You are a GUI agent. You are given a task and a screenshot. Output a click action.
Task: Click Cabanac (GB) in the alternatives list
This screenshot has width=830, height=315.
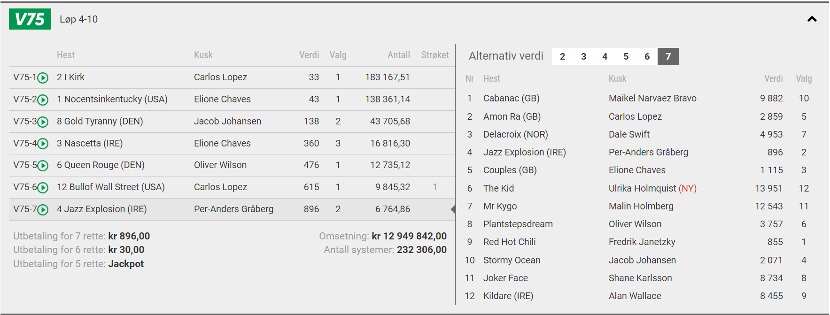coord(511,98)
